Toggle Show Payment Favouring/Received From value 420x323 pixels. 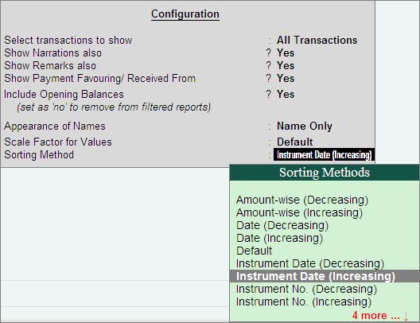286,79
